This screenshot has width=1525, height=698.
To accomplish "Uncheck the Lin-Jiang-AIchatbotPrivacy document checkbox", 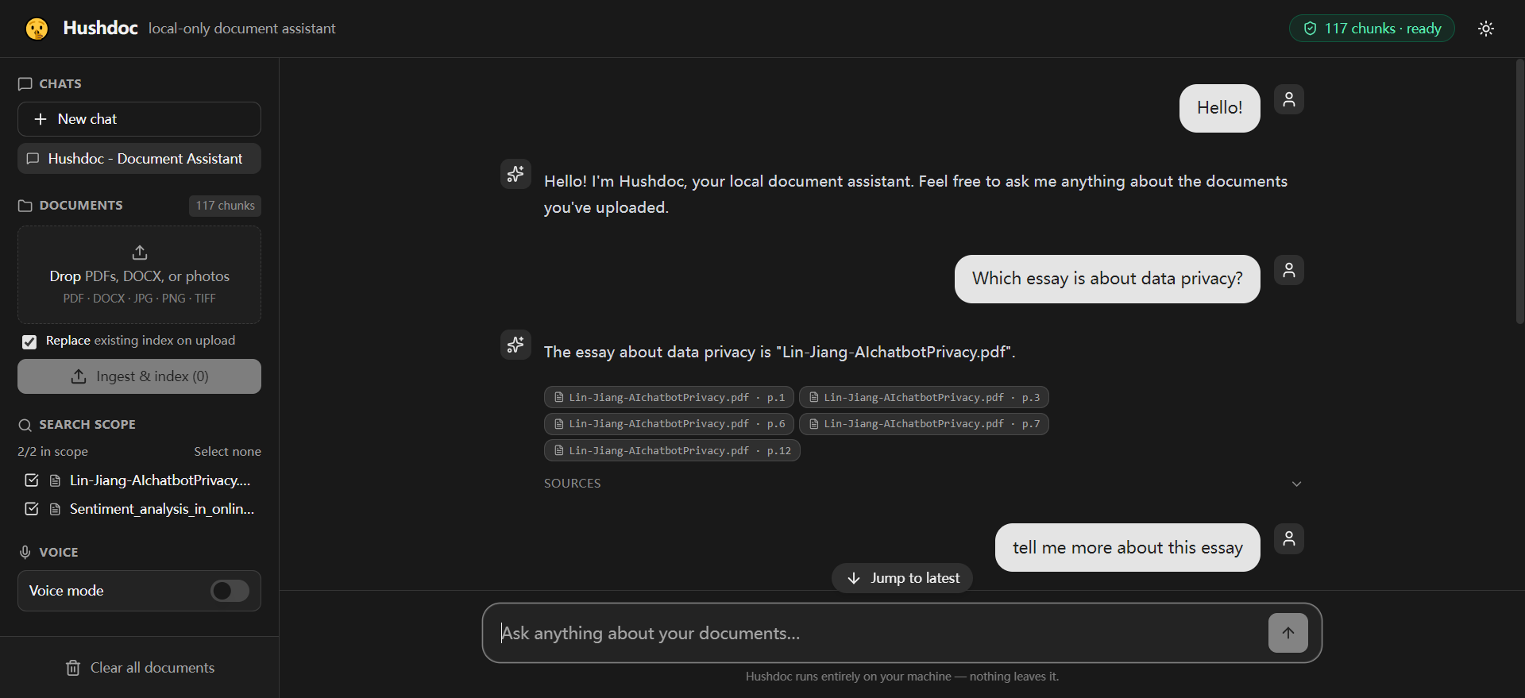I will pos(32,480).
